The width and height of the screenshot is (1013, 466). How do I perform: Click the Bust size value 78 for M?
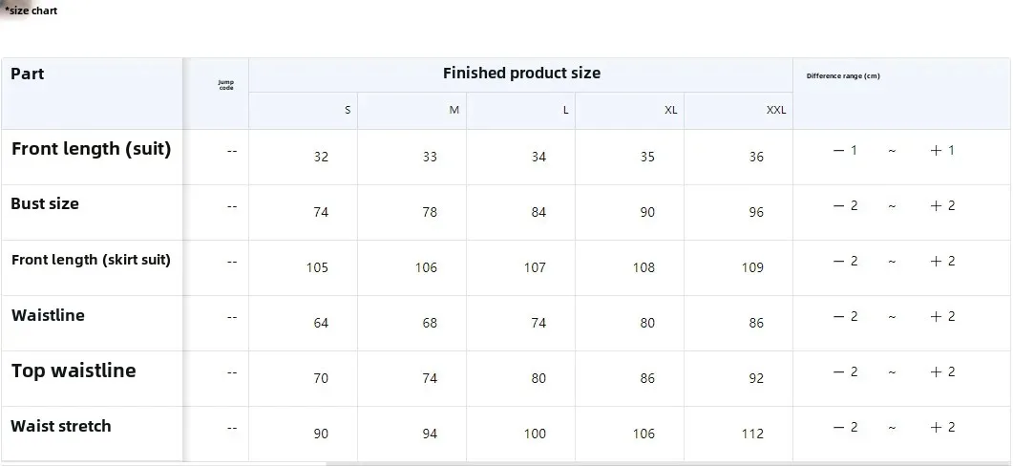[430, 212]
